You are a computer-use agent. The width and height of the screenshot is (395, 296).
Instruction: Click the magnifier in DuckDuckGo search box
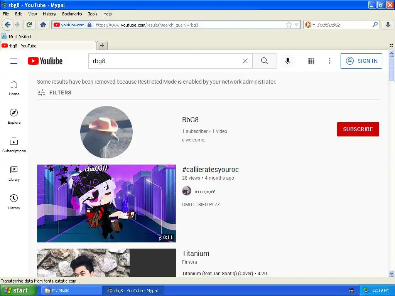coord(375,25)
